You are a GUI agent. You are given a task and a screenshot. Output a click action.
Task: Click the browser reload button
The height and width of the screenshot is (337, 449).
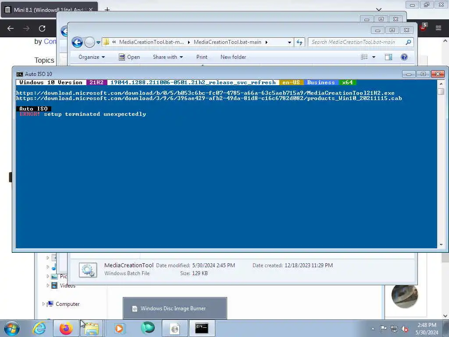(x=42, y=29)
